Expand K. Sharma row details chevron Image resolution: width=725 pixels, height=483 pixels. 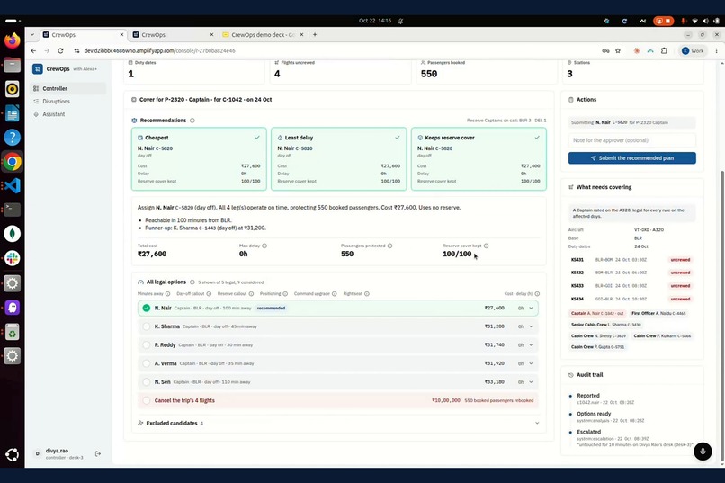[531, 326]
